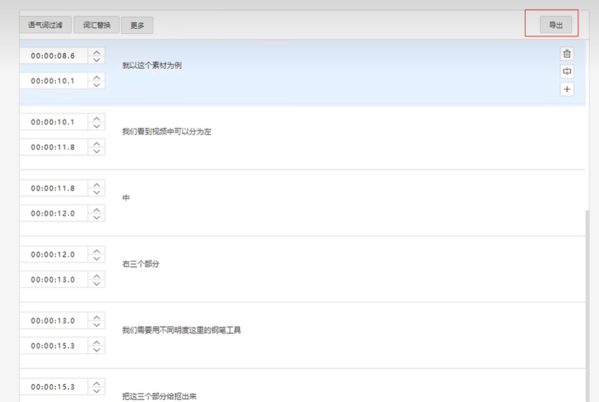Select subtitle text 右三个部分
The height and width of the screenshot is (402, 599).
(x=141, y=264)
